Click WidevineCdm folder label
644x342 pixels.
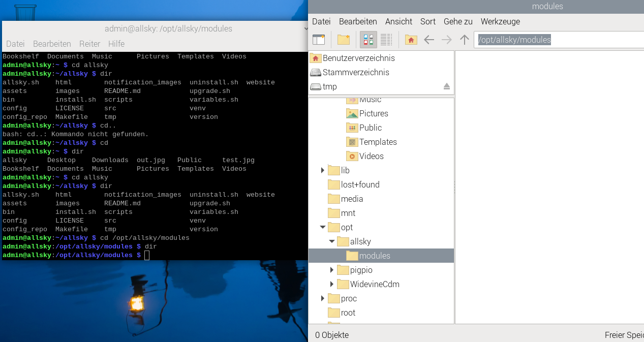[375, 284]
